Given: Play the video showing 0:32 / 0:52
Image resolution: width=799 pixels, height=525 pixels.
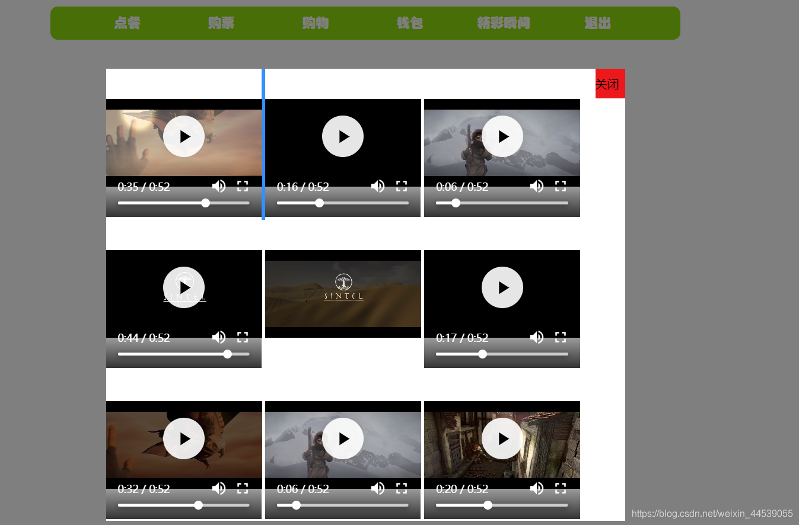Looking at the screenshot, I should [x=184, y=438].
